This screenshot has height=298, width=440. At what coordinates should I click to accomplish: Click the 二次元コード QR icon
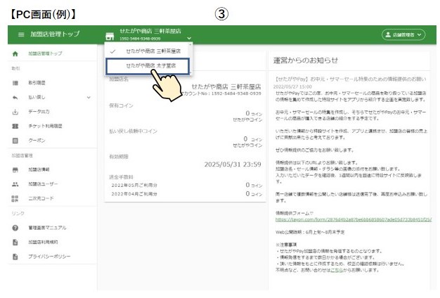pyautogui.click(x=15, y=199)
